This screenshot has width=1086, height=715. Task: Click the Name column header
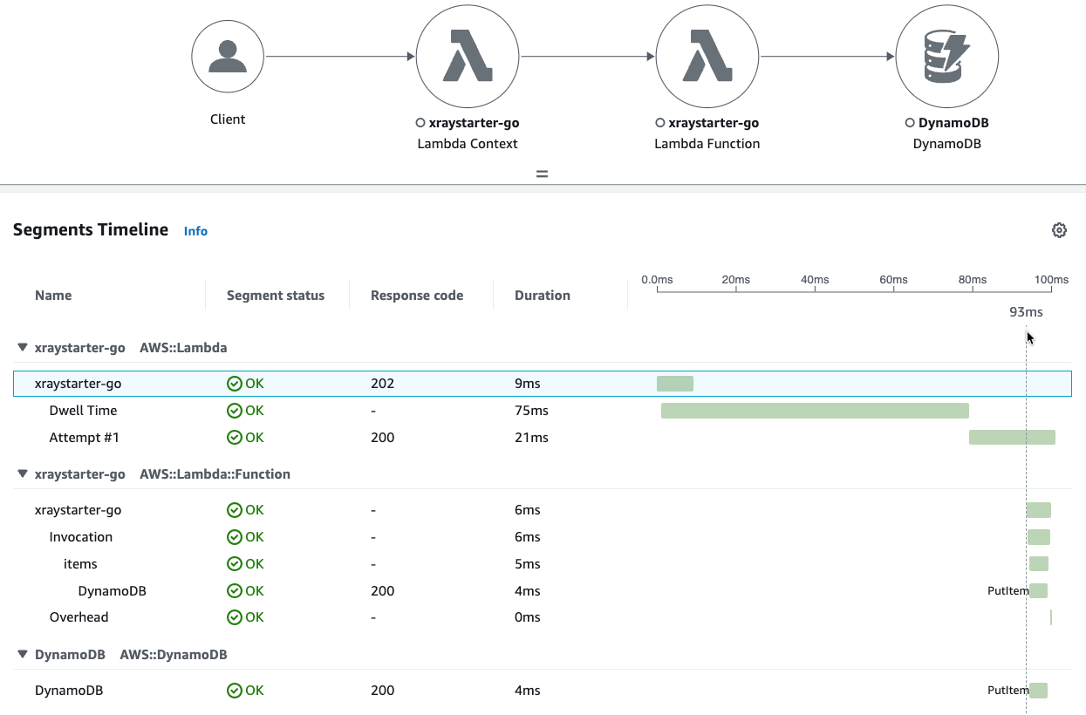(53, 296)
